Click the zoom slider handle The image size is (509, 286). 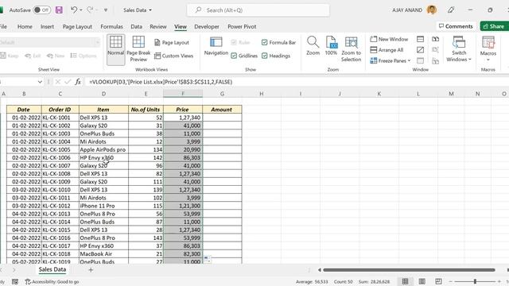pyautogui.click(x=475, y=281)
